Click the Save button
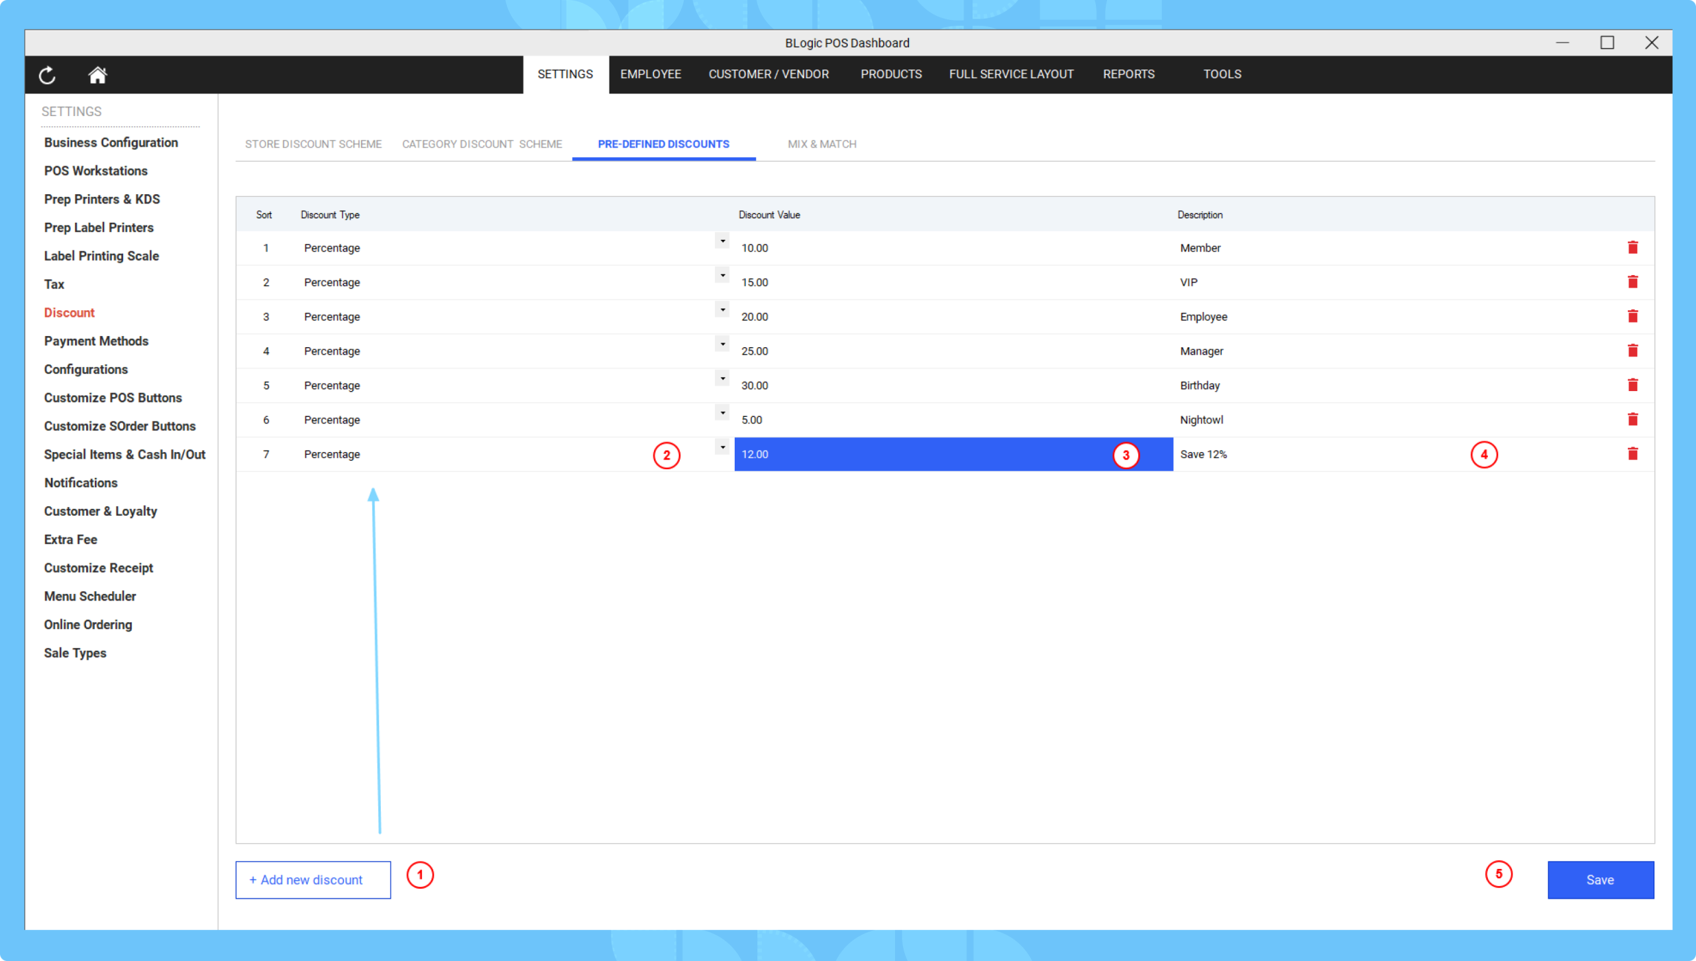This screenshot has width=1696, height=961. 1601,879
